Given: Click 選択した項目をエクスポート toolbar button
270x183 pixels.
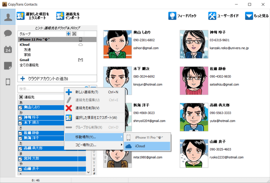Looking at the screenshot, I should pyautogui.click(x=33, y=16).
